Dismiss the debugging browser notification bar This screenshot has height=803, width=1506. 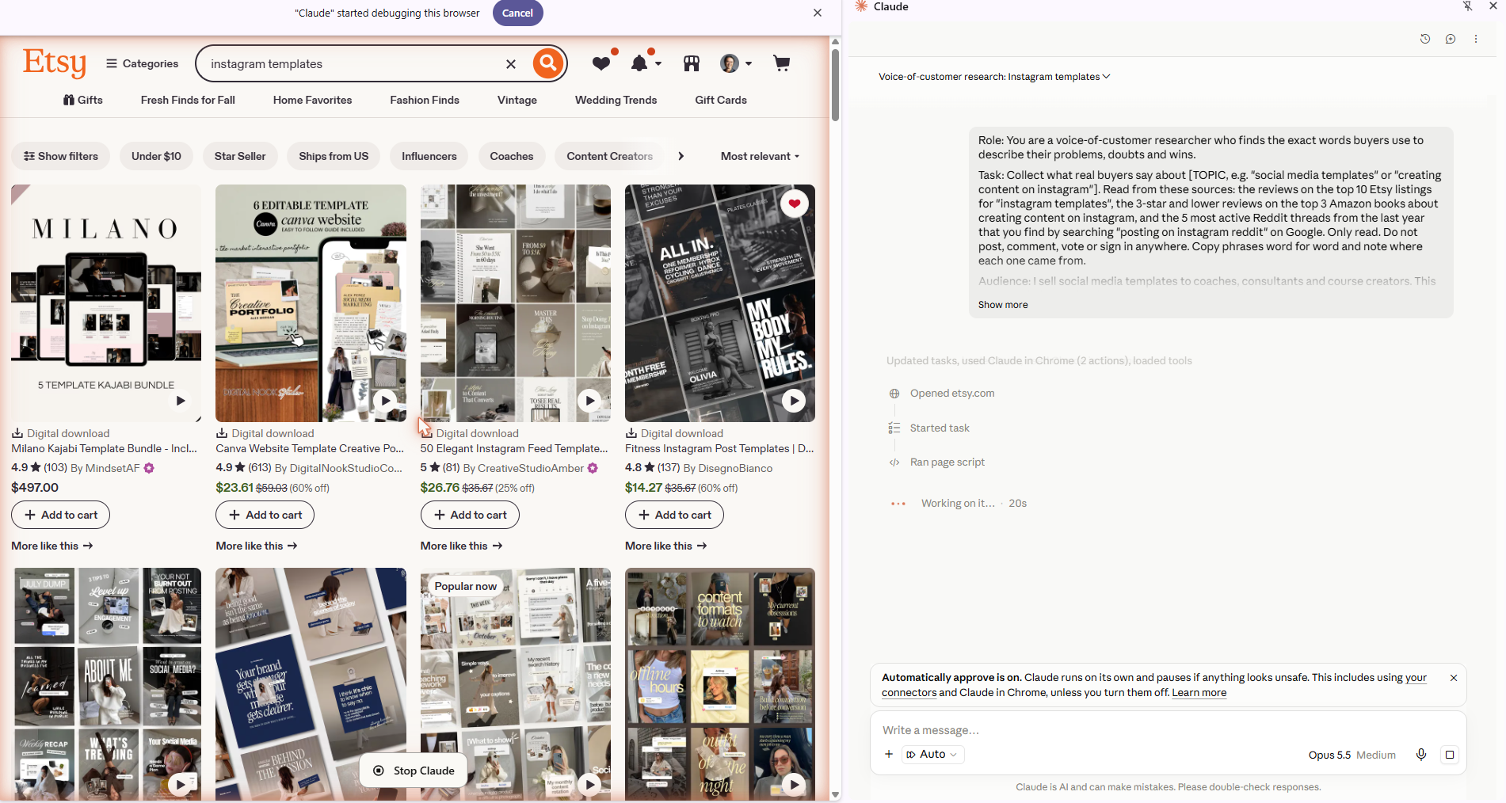pyautogui.click(x=818, y=13)
